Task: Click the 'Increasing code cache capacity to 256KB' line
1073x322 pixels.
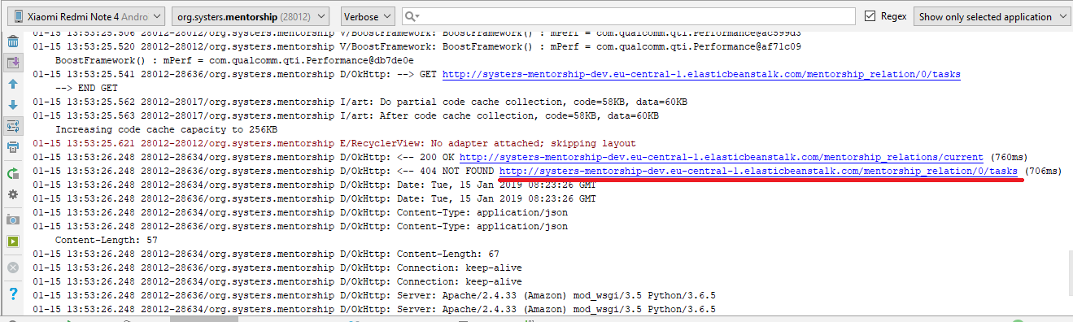Action: pyautogui.click(x=166, y=129)
